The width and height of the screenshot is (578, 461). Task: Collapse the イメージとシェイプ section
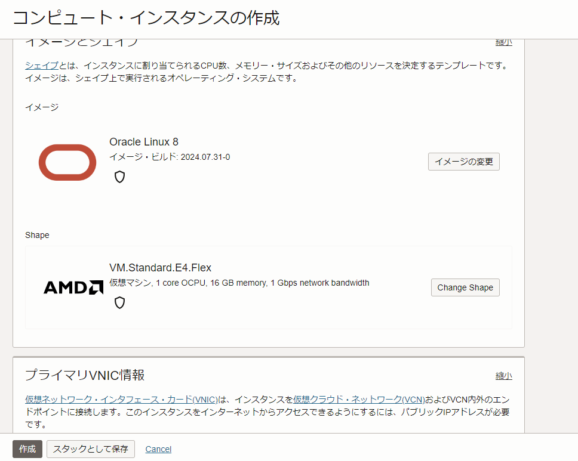coord(503,42)
